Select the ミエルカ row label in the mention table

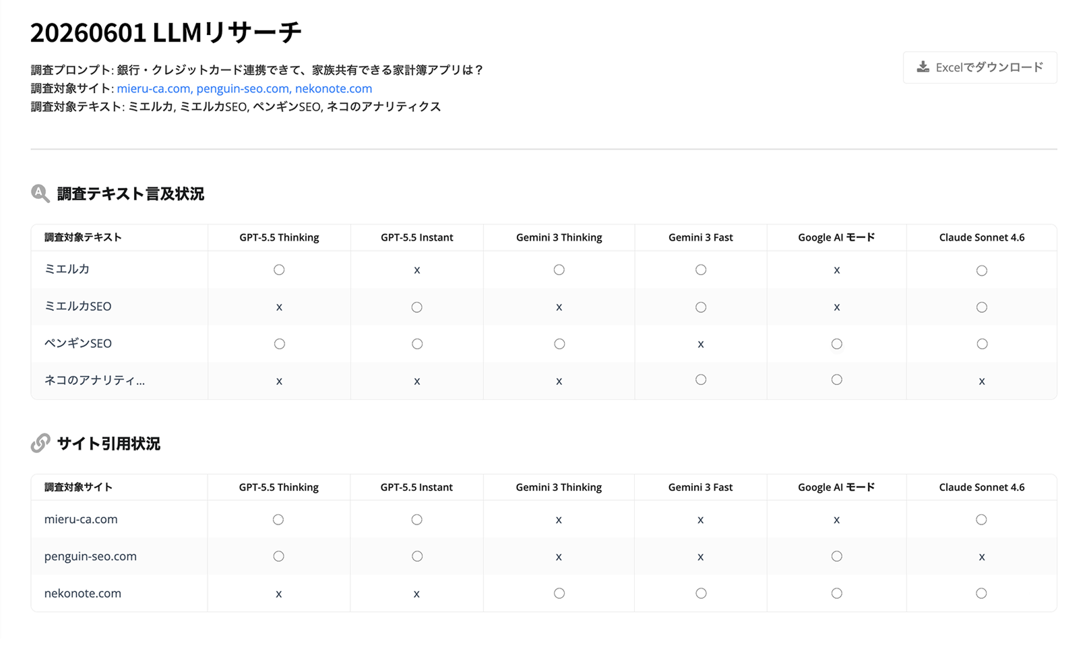point(67,269)
